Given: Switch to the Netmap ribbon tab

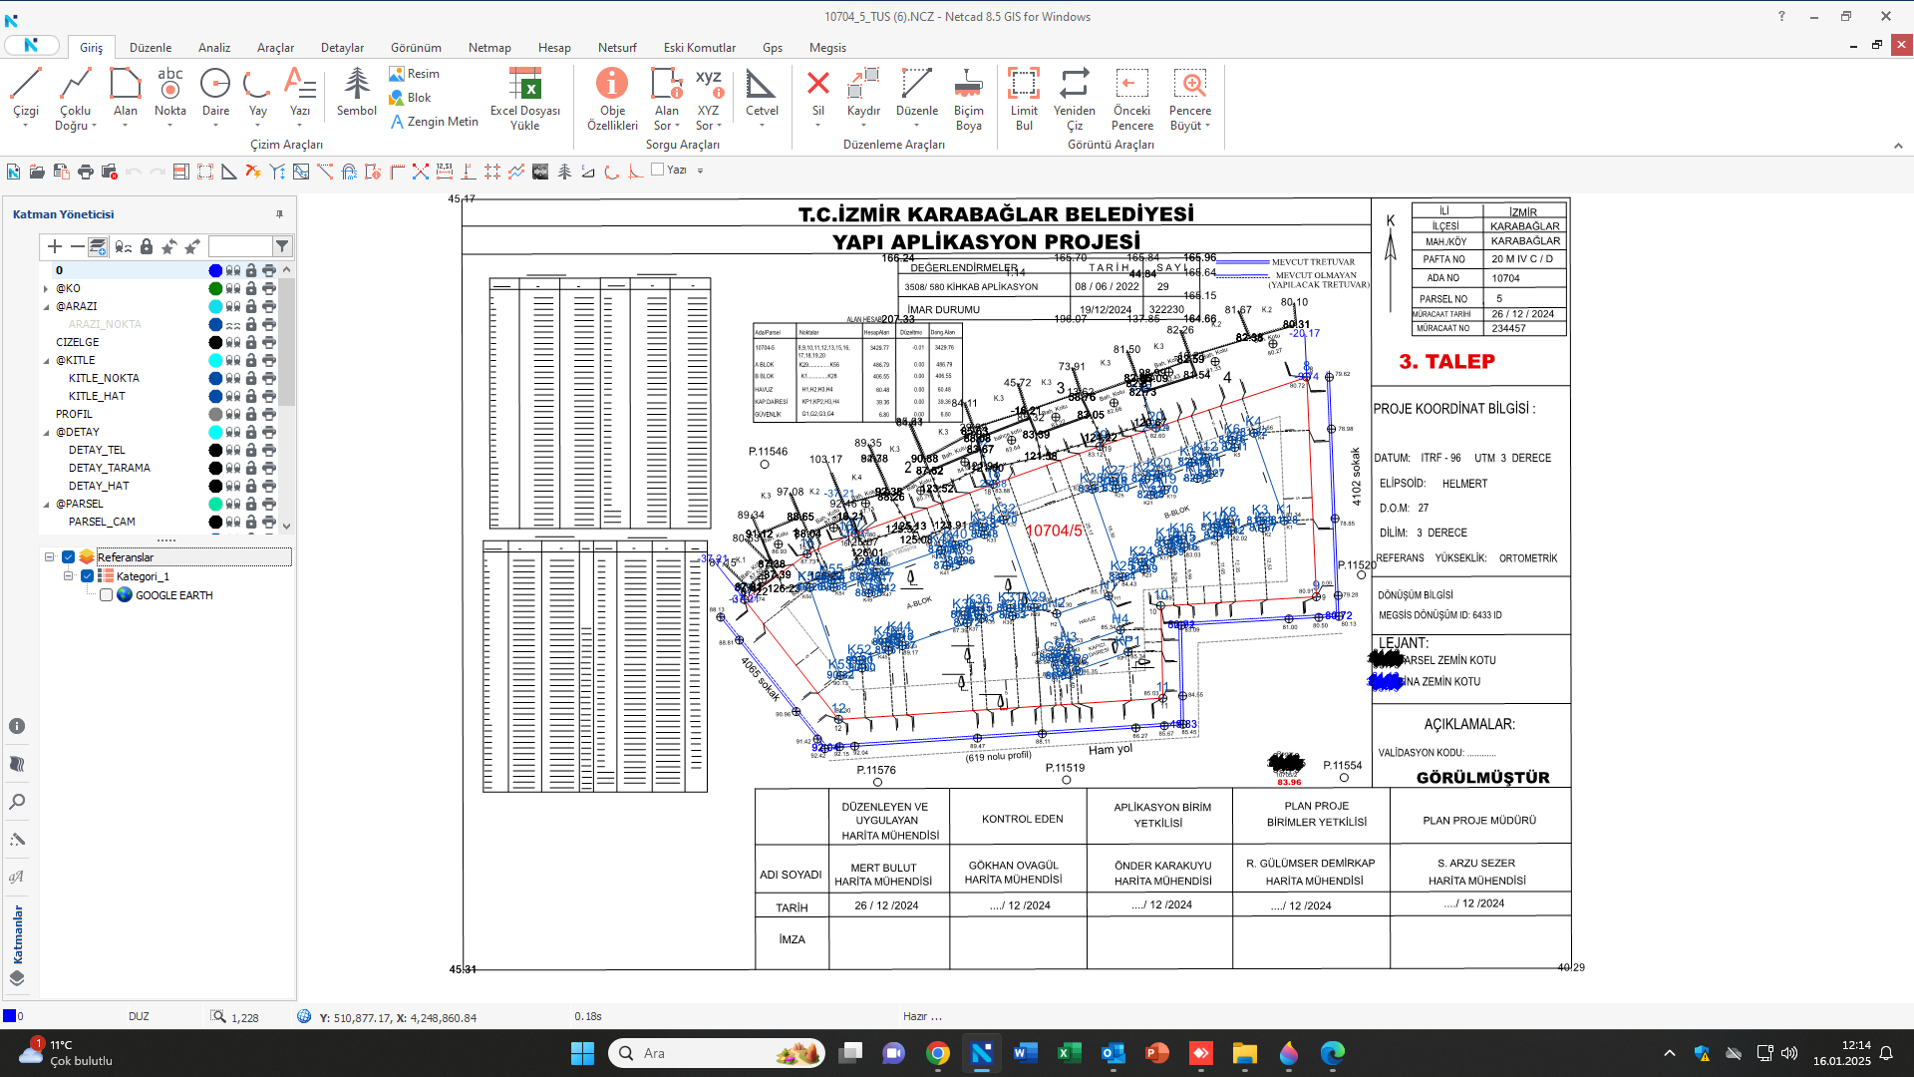Looking at the screenshot, I should [489, 47].
